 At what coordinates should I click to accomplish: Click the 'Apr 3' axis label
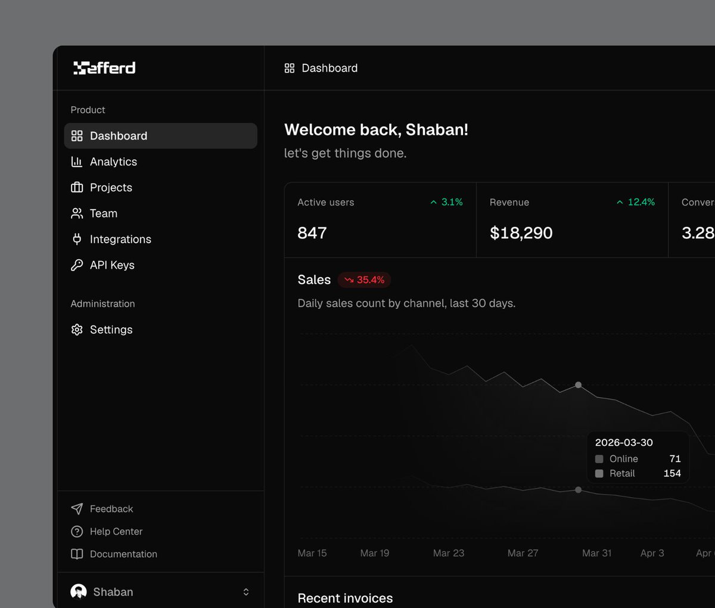[x=652, y=553]
